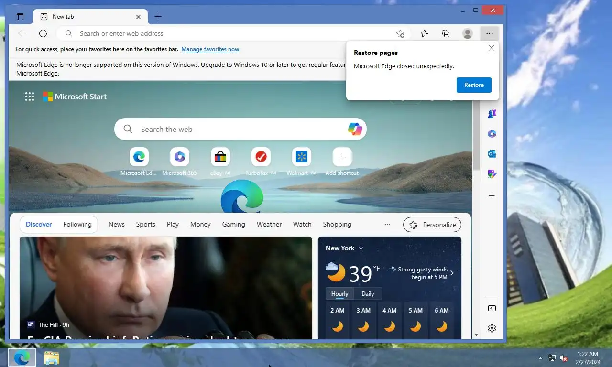Open sidebar settings gear icon
The width and height of the screenshot is (612, 367).
tap(492, 328)
